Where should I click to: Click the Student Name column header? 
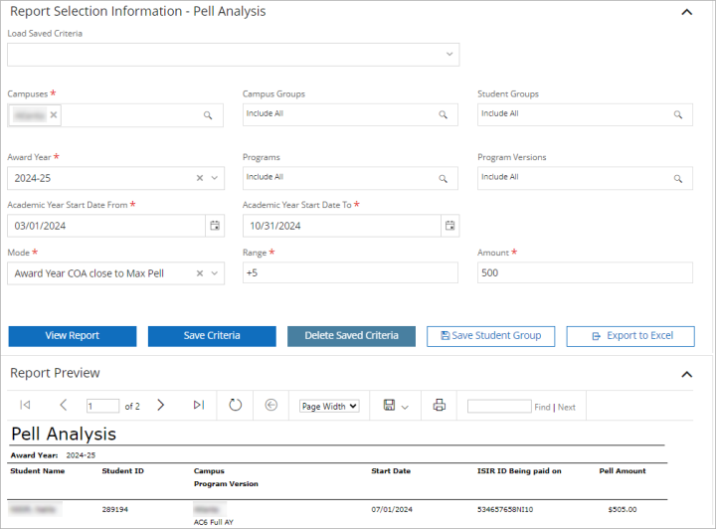click(x=38, y=471)
